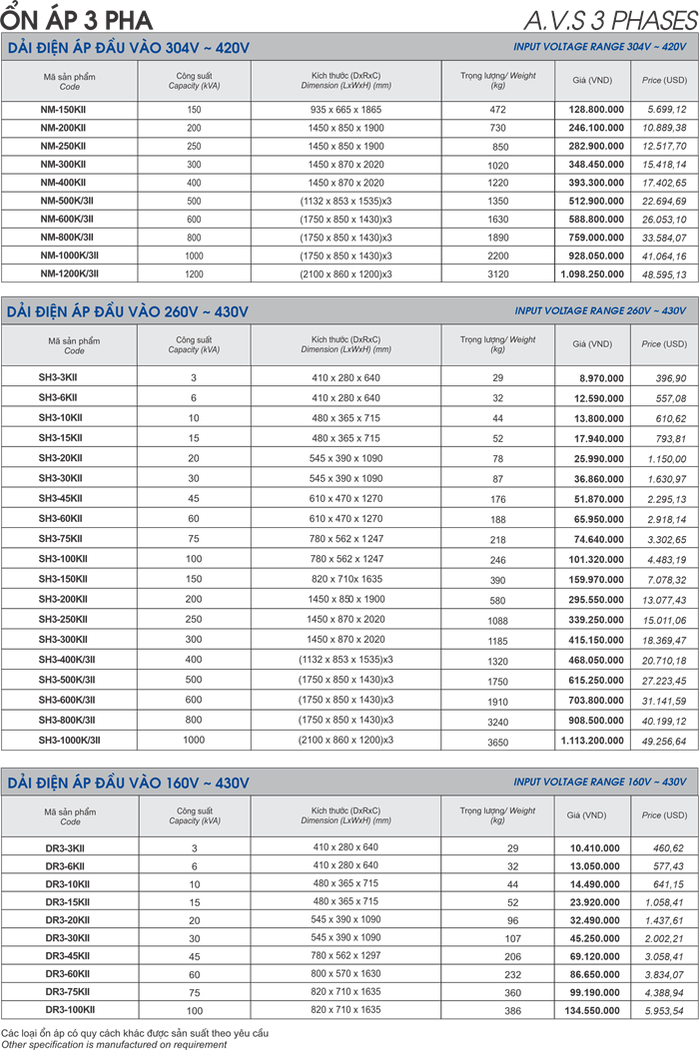The image size is (699, 1050).
Task: Click 'INPUT VOLTAGE RANGE 260V ~ 430V' label
Action: [x=600, y=310]
